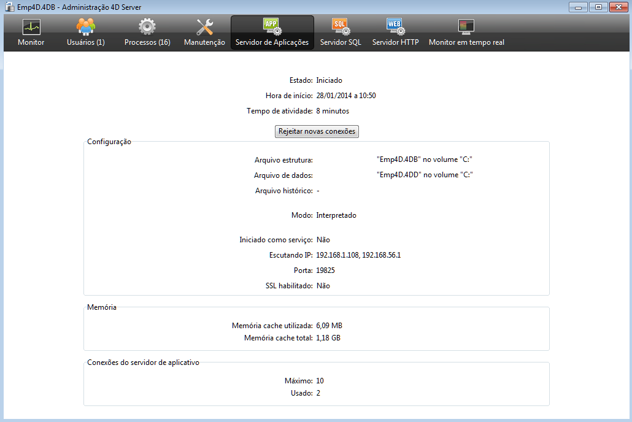Viewport: 632px width, 422px height.
Task: Open the Usuários people icon
Action: (85, 27)
